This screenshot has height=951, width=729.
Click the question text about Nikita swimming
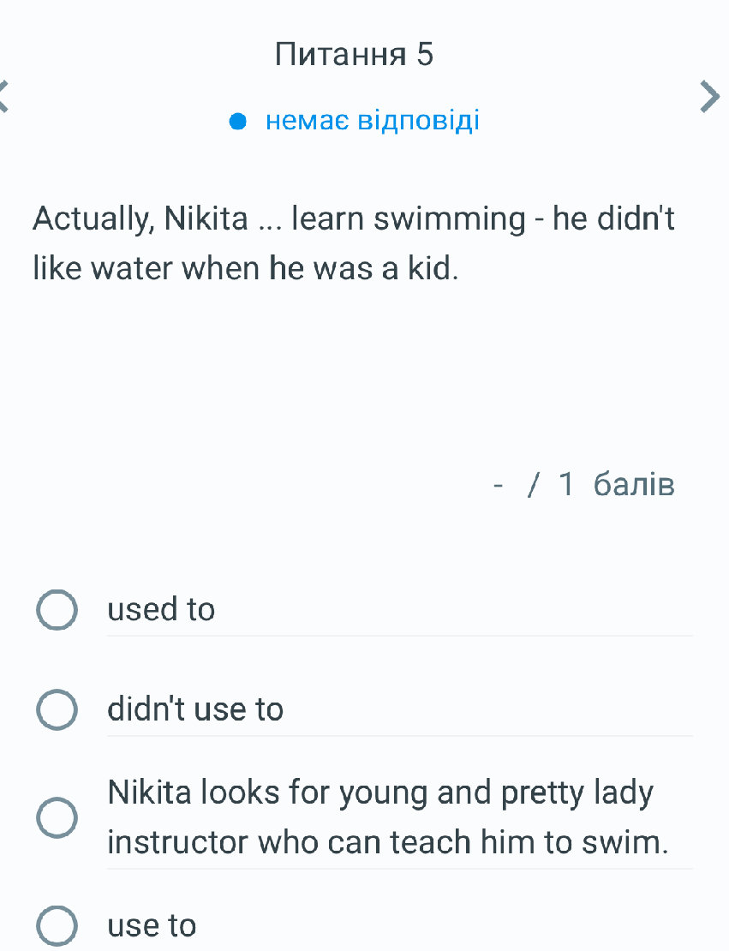354,242
